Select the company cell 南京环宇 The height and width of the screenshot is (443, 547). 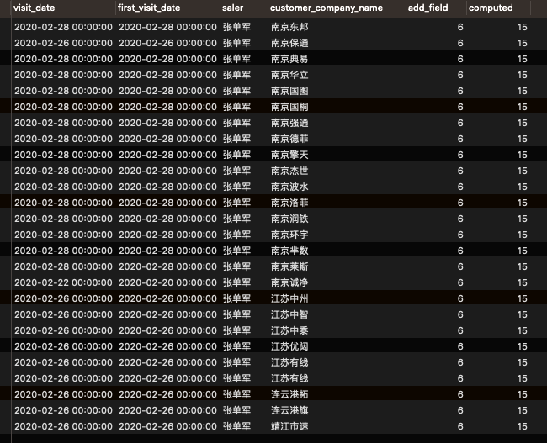coord(289,235)
